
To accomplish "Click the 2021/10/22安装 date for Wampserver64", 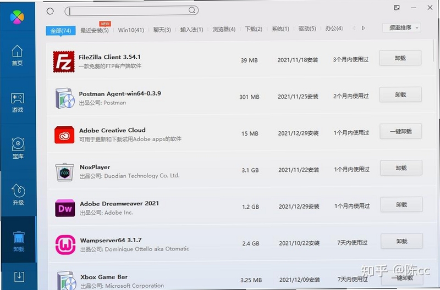I will tap(299, 243).
